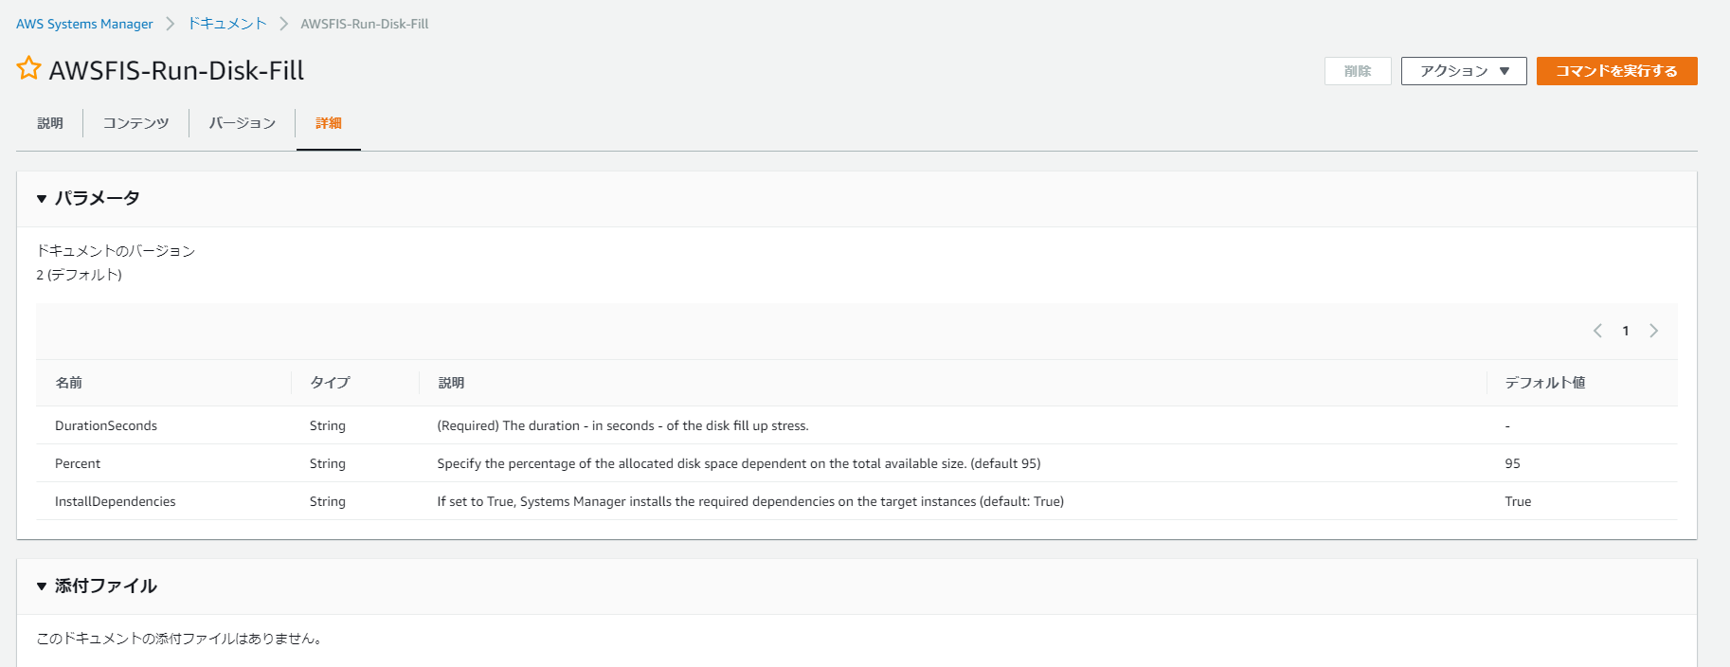Screen dimensions: 1730x667
Task: Click the 削除 button
Action: click(x=1358, y=71)
